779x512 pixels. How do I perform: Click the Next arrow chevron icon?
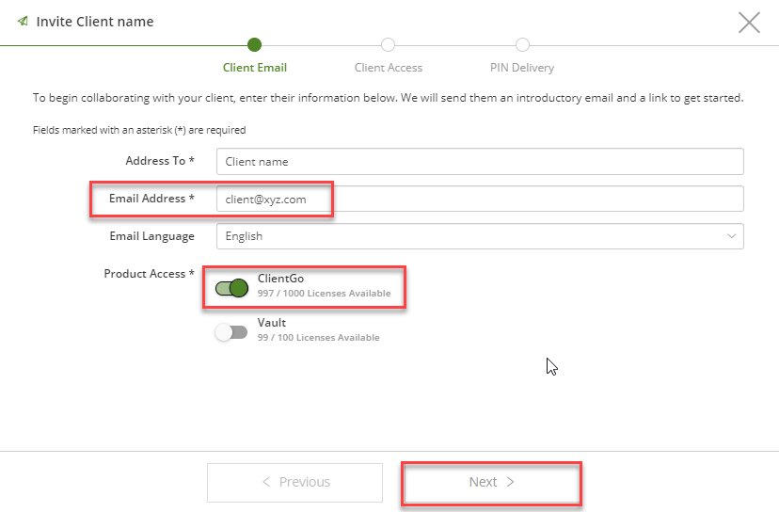(510, 482)
